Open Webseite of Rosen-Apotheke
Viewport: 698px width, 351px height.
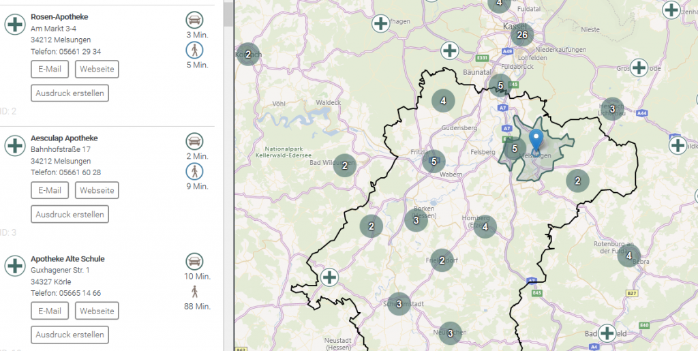coord(97,70)
